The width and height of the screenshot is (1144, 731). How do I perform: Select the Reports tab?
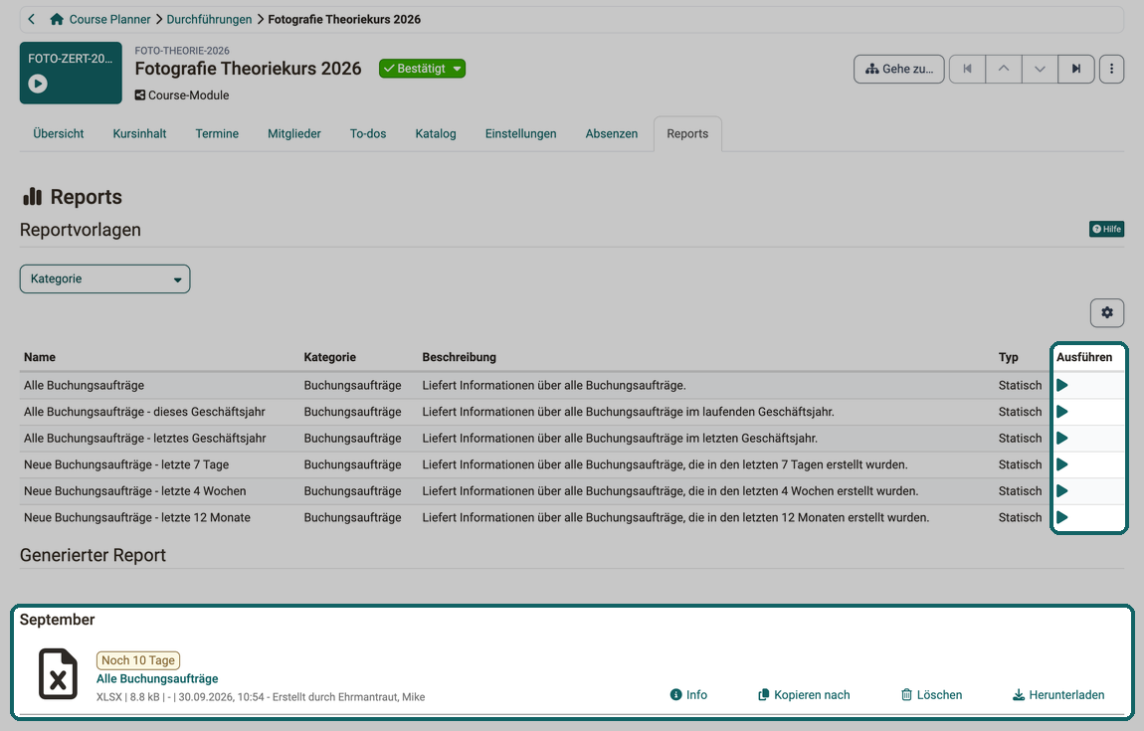[x=687, y=133]
